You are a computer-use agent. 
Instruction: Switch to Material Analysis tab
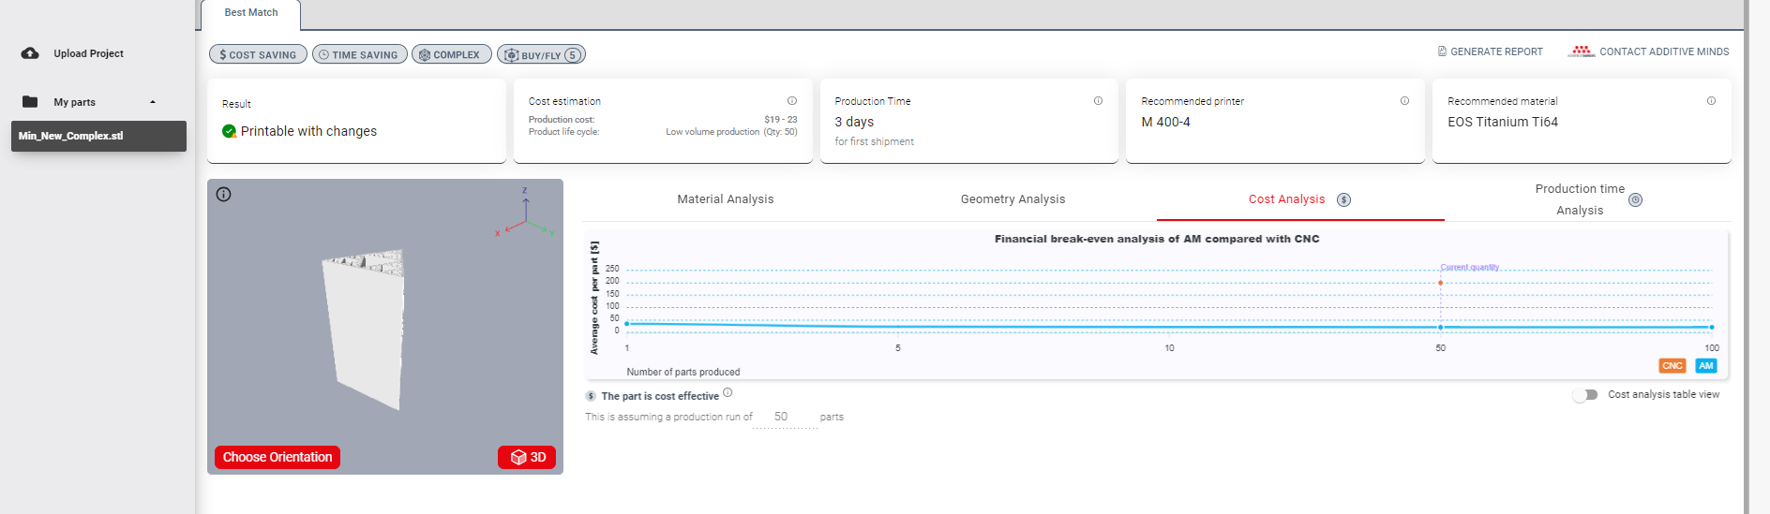725,199
